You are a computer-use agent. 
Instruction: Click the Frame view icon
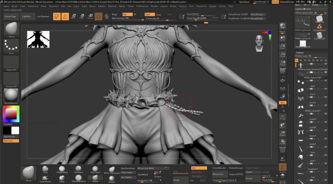point(283,117)
